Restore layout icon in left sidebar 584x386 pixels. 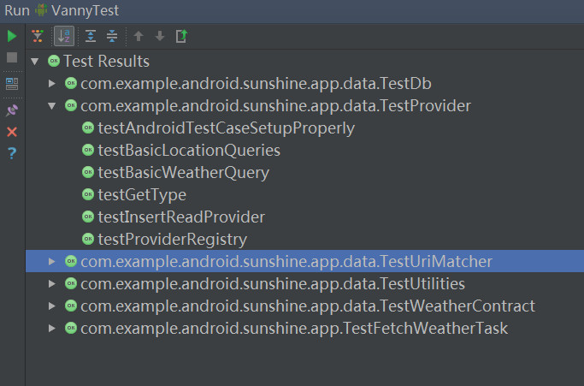tap(12, 84)
